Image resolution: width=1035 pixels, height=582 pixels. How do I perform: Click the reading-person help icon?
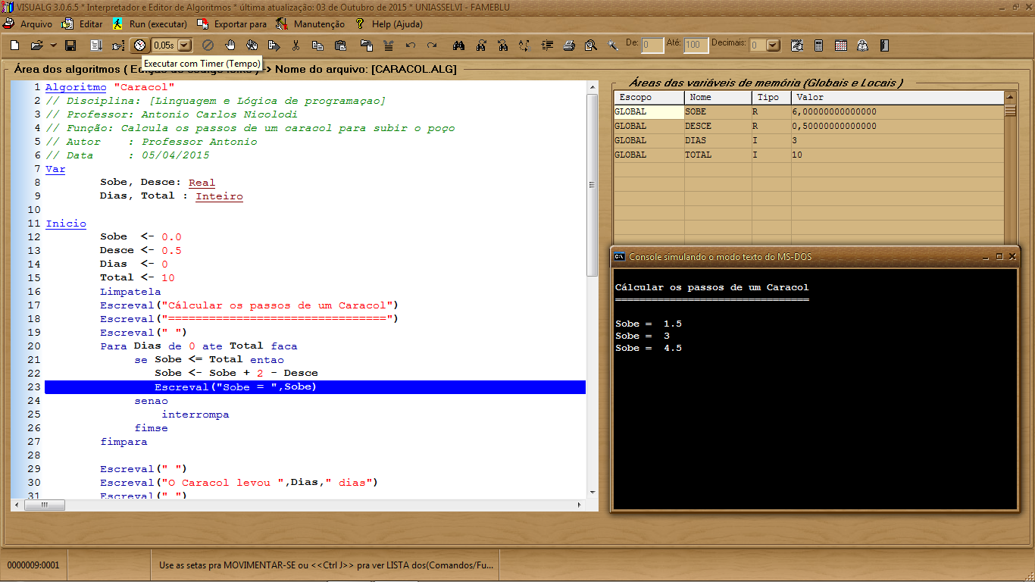click(862, 45)
